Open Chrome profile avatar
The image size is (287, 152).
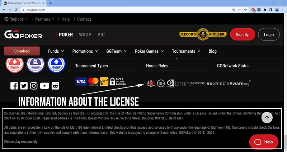277,10
